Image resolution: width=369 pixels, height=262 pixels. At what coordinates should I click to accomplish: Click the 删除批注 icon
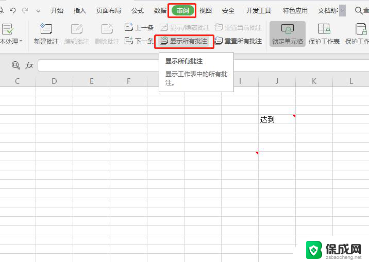107,29
